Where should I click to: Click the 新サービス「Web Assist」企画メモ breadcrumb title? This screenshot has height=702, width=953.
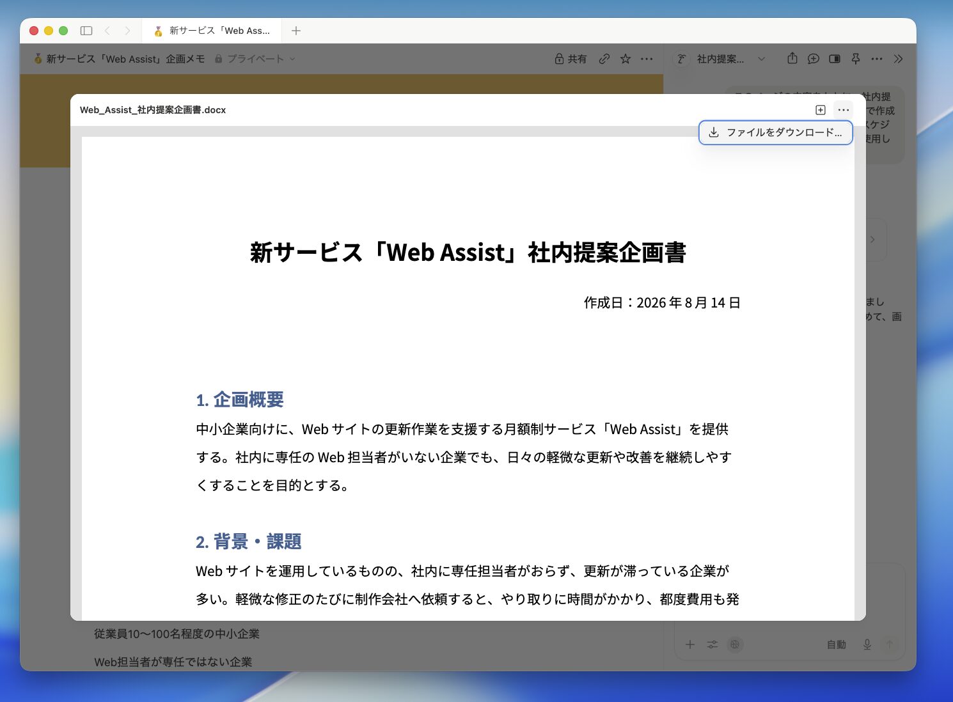tap(125, 59)
